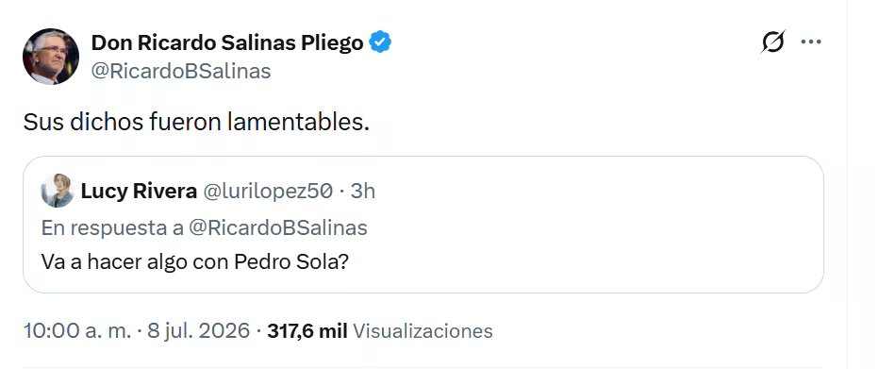
Task: Open quoted tweet "Va a hacer algo con Pedro Sola?"
Action: click(194, 262)
